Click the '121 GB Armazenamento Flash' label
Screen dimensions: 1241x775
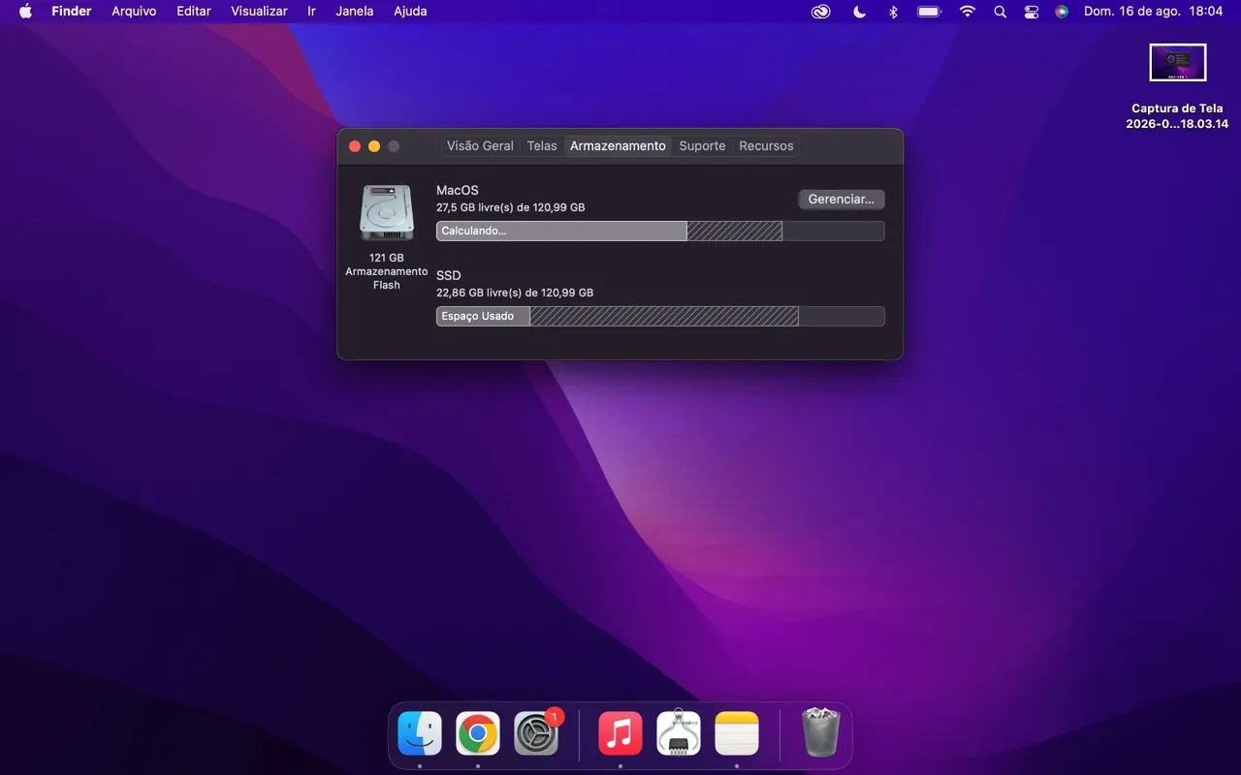pyautogui.click(x=387, y=271)
